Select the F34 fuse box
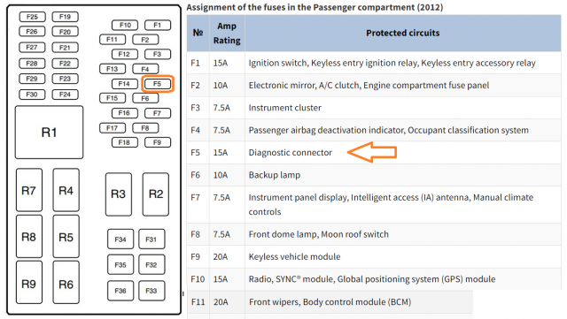This screenshot has height=319, width=567. pyautogui.click(x=120, y=239)
